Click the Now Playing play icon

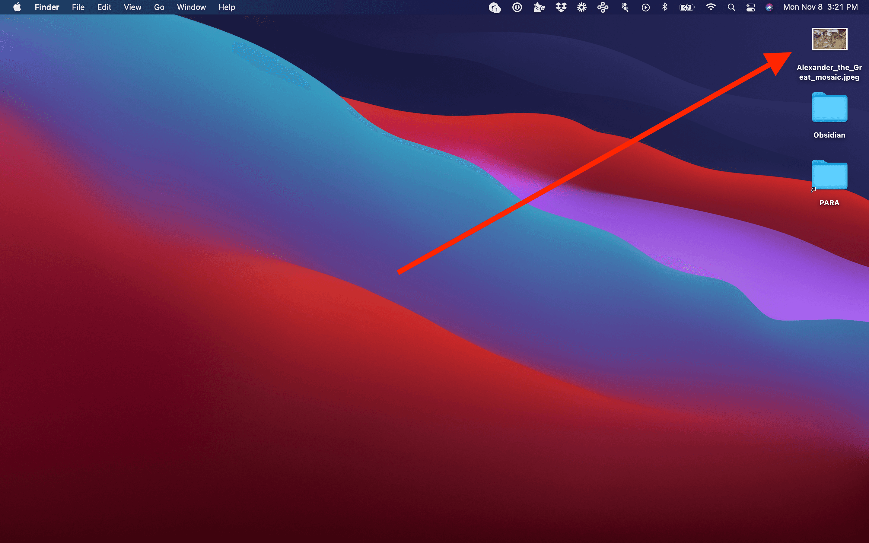click(645, 8)
